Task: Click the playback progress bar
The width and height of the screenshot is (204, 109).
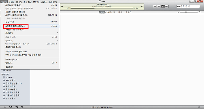Action: click(x=102, y=8)
